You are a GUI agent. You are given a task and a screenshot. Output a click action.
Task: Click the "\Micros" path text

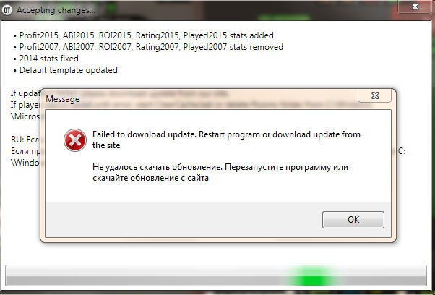pyautogui.click(x=25, y=116)
